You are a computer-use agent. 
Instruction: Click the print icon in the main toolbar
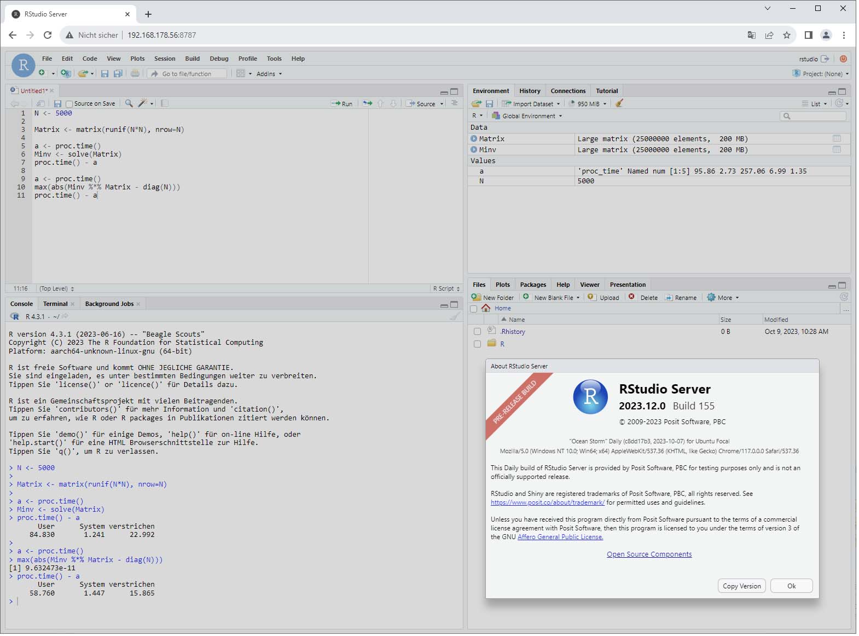pyautogui.click(x=135, y=73)
